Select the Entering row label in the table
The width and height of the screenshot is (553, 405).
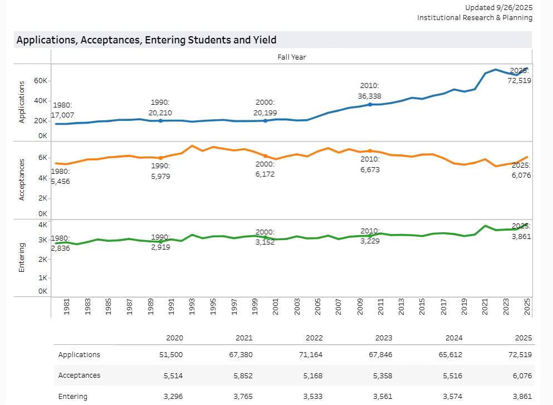click(73, 397)
